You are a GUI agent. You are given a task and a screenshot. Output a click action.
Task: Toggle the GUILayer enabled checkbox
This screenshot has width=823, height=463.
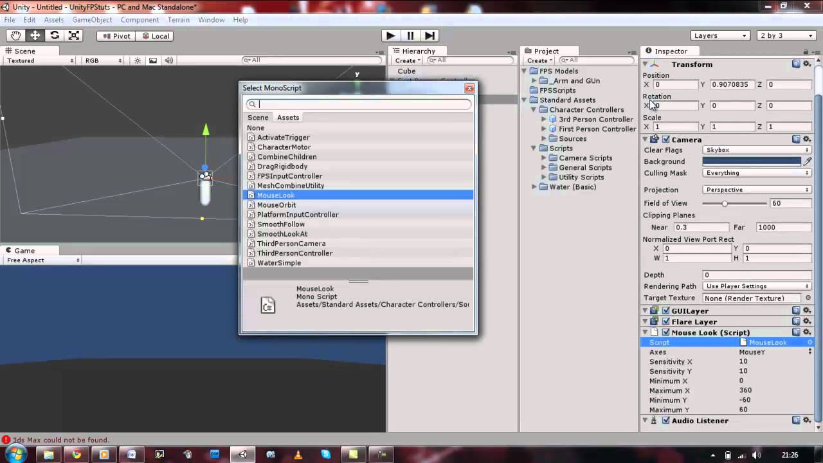tap(666, 311)
